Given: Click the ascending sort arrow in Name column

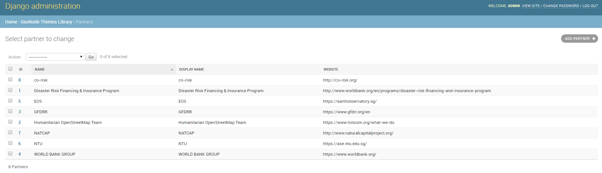Looking at the screenshot, I should (172, 70).
